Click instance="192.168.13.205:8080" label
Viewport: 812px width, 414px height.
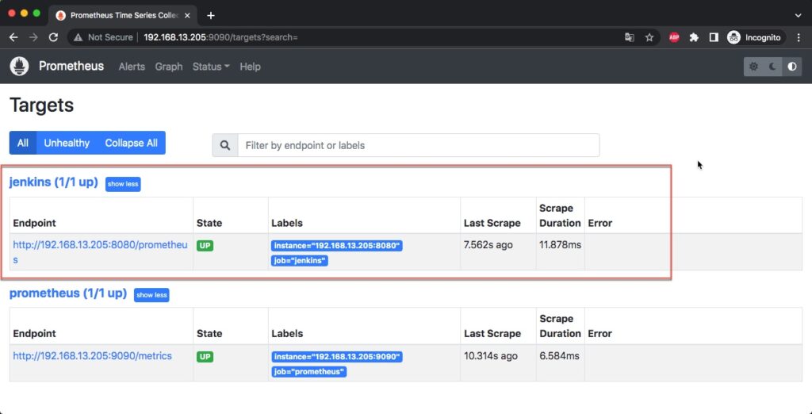pyautogui.click(x=336, y=246)
